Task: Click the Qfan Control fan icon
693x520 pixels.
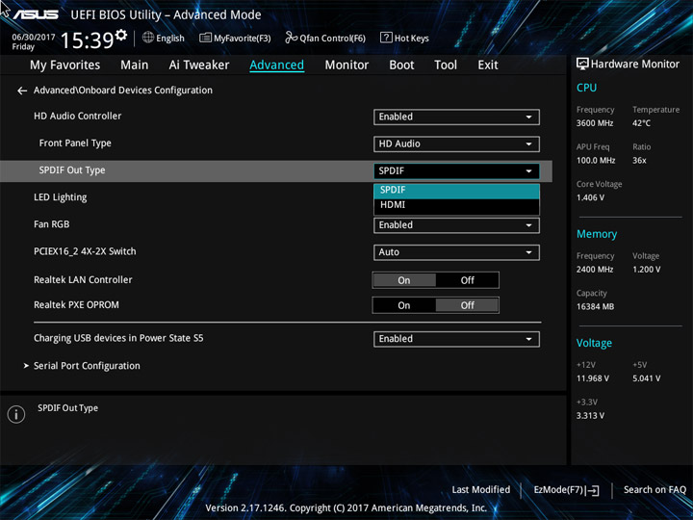Action: click(x=291, y=38)
